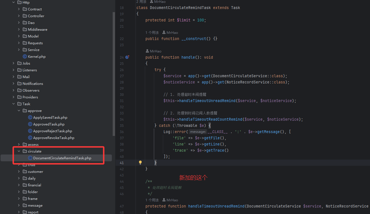Select the financial folder item

pos(34,185)
